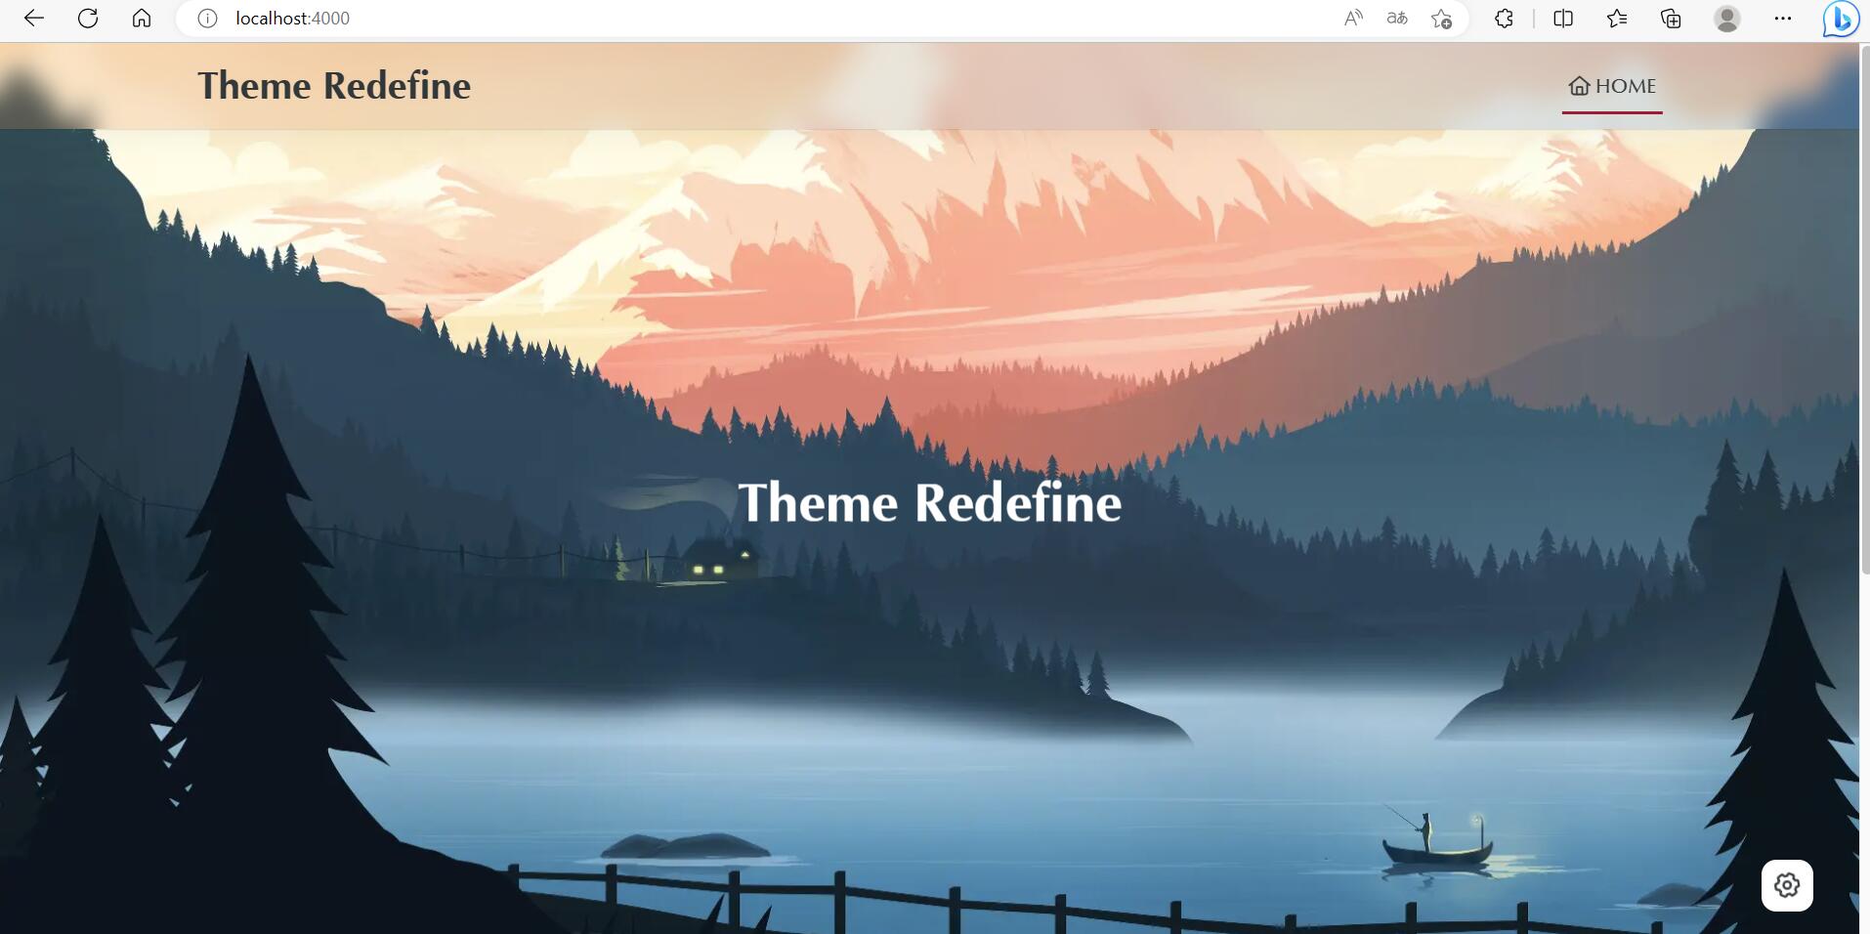Click the Theme Redefine site logo

[x=334, y=86]
